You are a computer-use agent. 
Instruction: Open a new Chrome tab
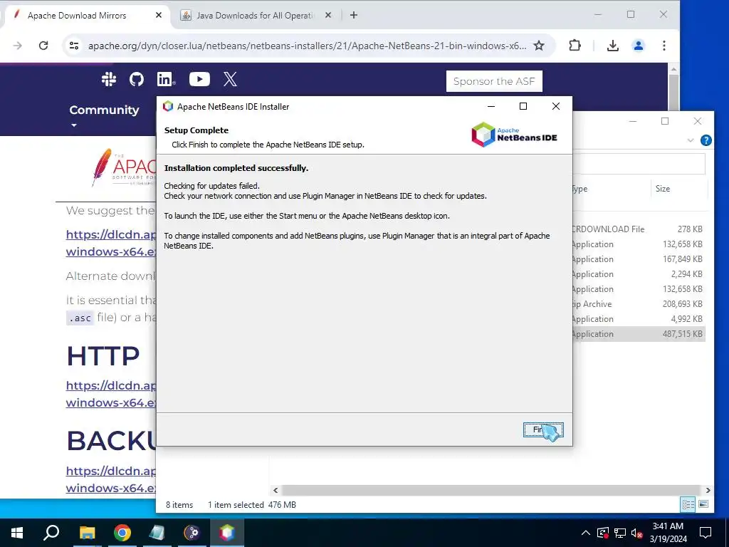tap(354, 16)
